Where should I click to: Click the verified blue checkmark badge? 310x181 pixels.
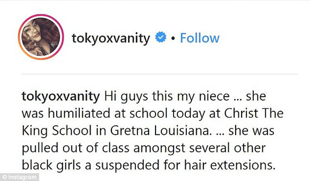click(160, 38)
